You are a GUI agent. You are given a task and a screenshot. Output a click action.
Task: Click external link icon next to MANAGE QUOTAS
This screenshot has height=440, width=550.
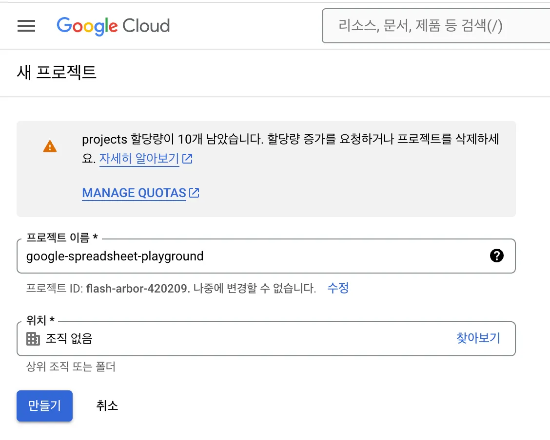(194, 192)
